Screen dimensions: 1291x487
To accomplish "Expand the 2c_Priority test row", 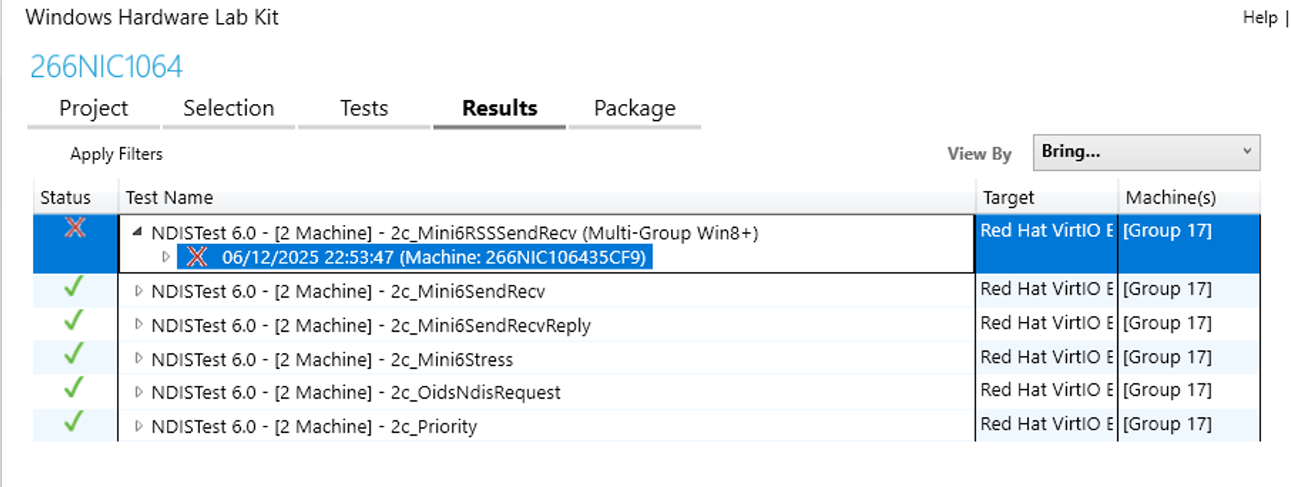I will coord(139,426).
